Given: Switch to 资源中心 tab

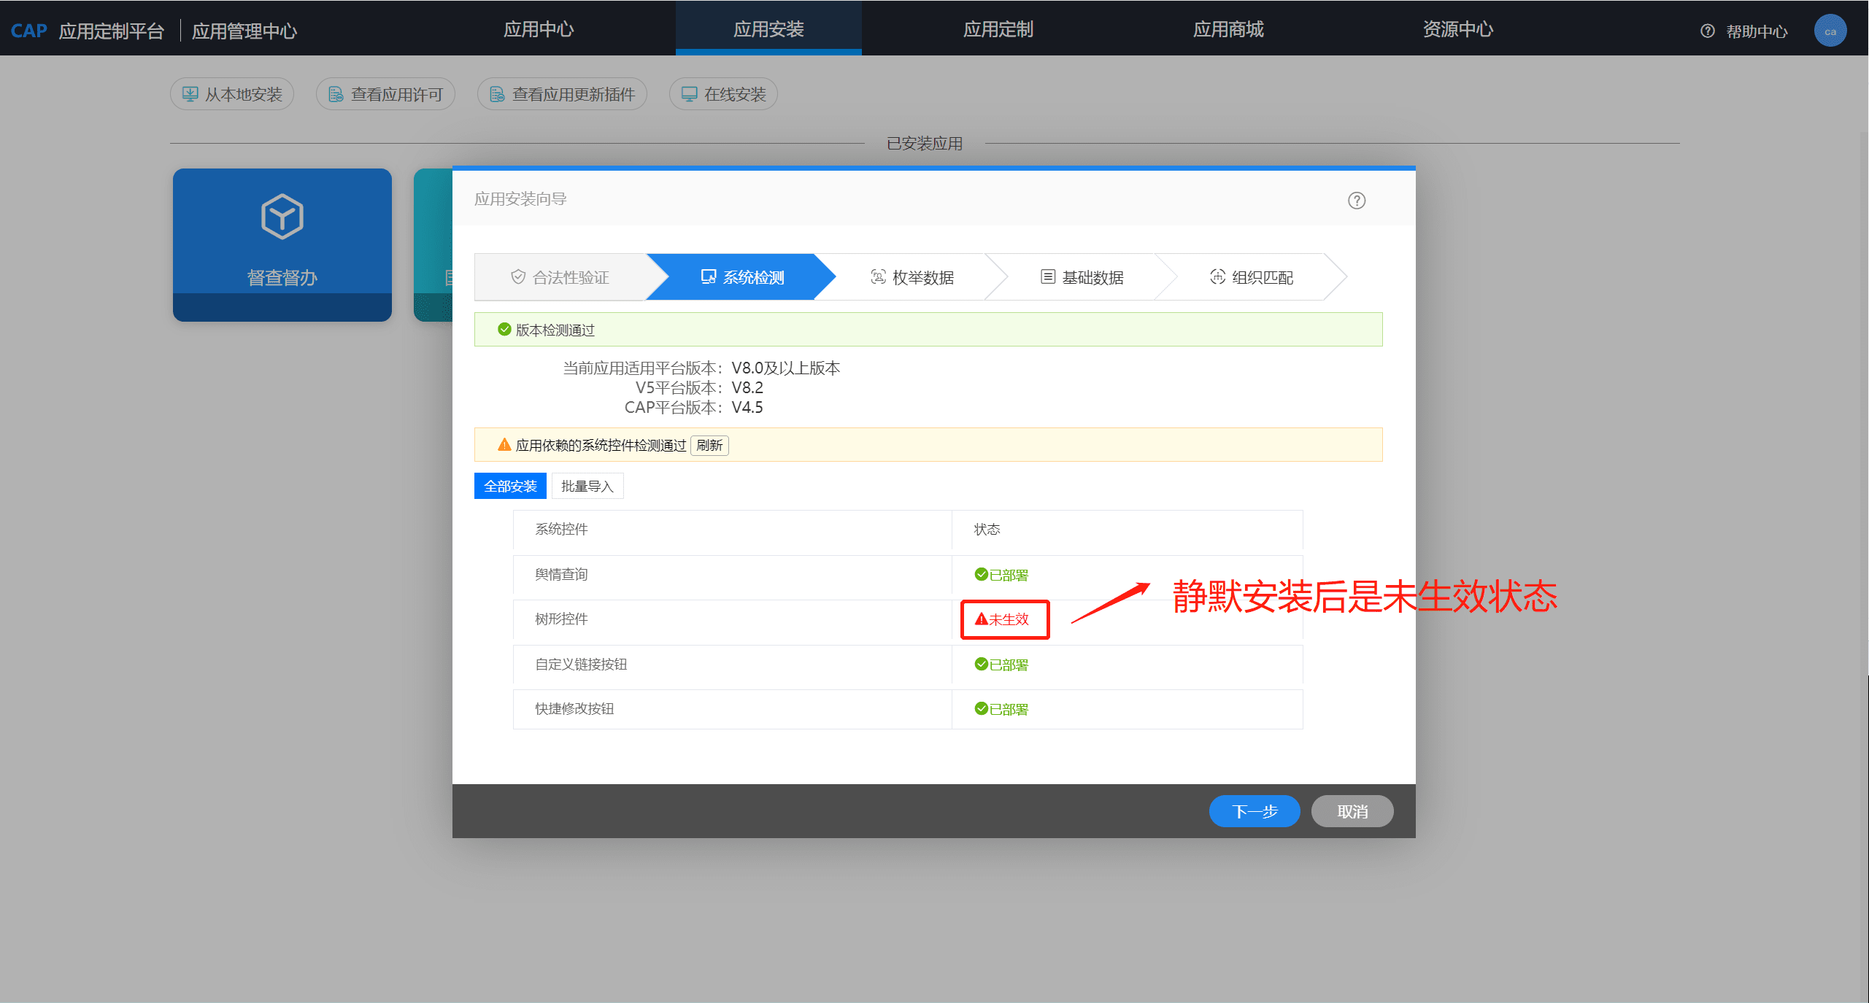Looking at the screenshot, I should tap(1457, 28).
